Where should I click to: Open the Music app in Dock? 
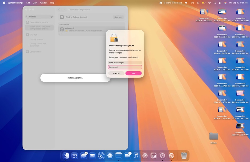point(136,156)
